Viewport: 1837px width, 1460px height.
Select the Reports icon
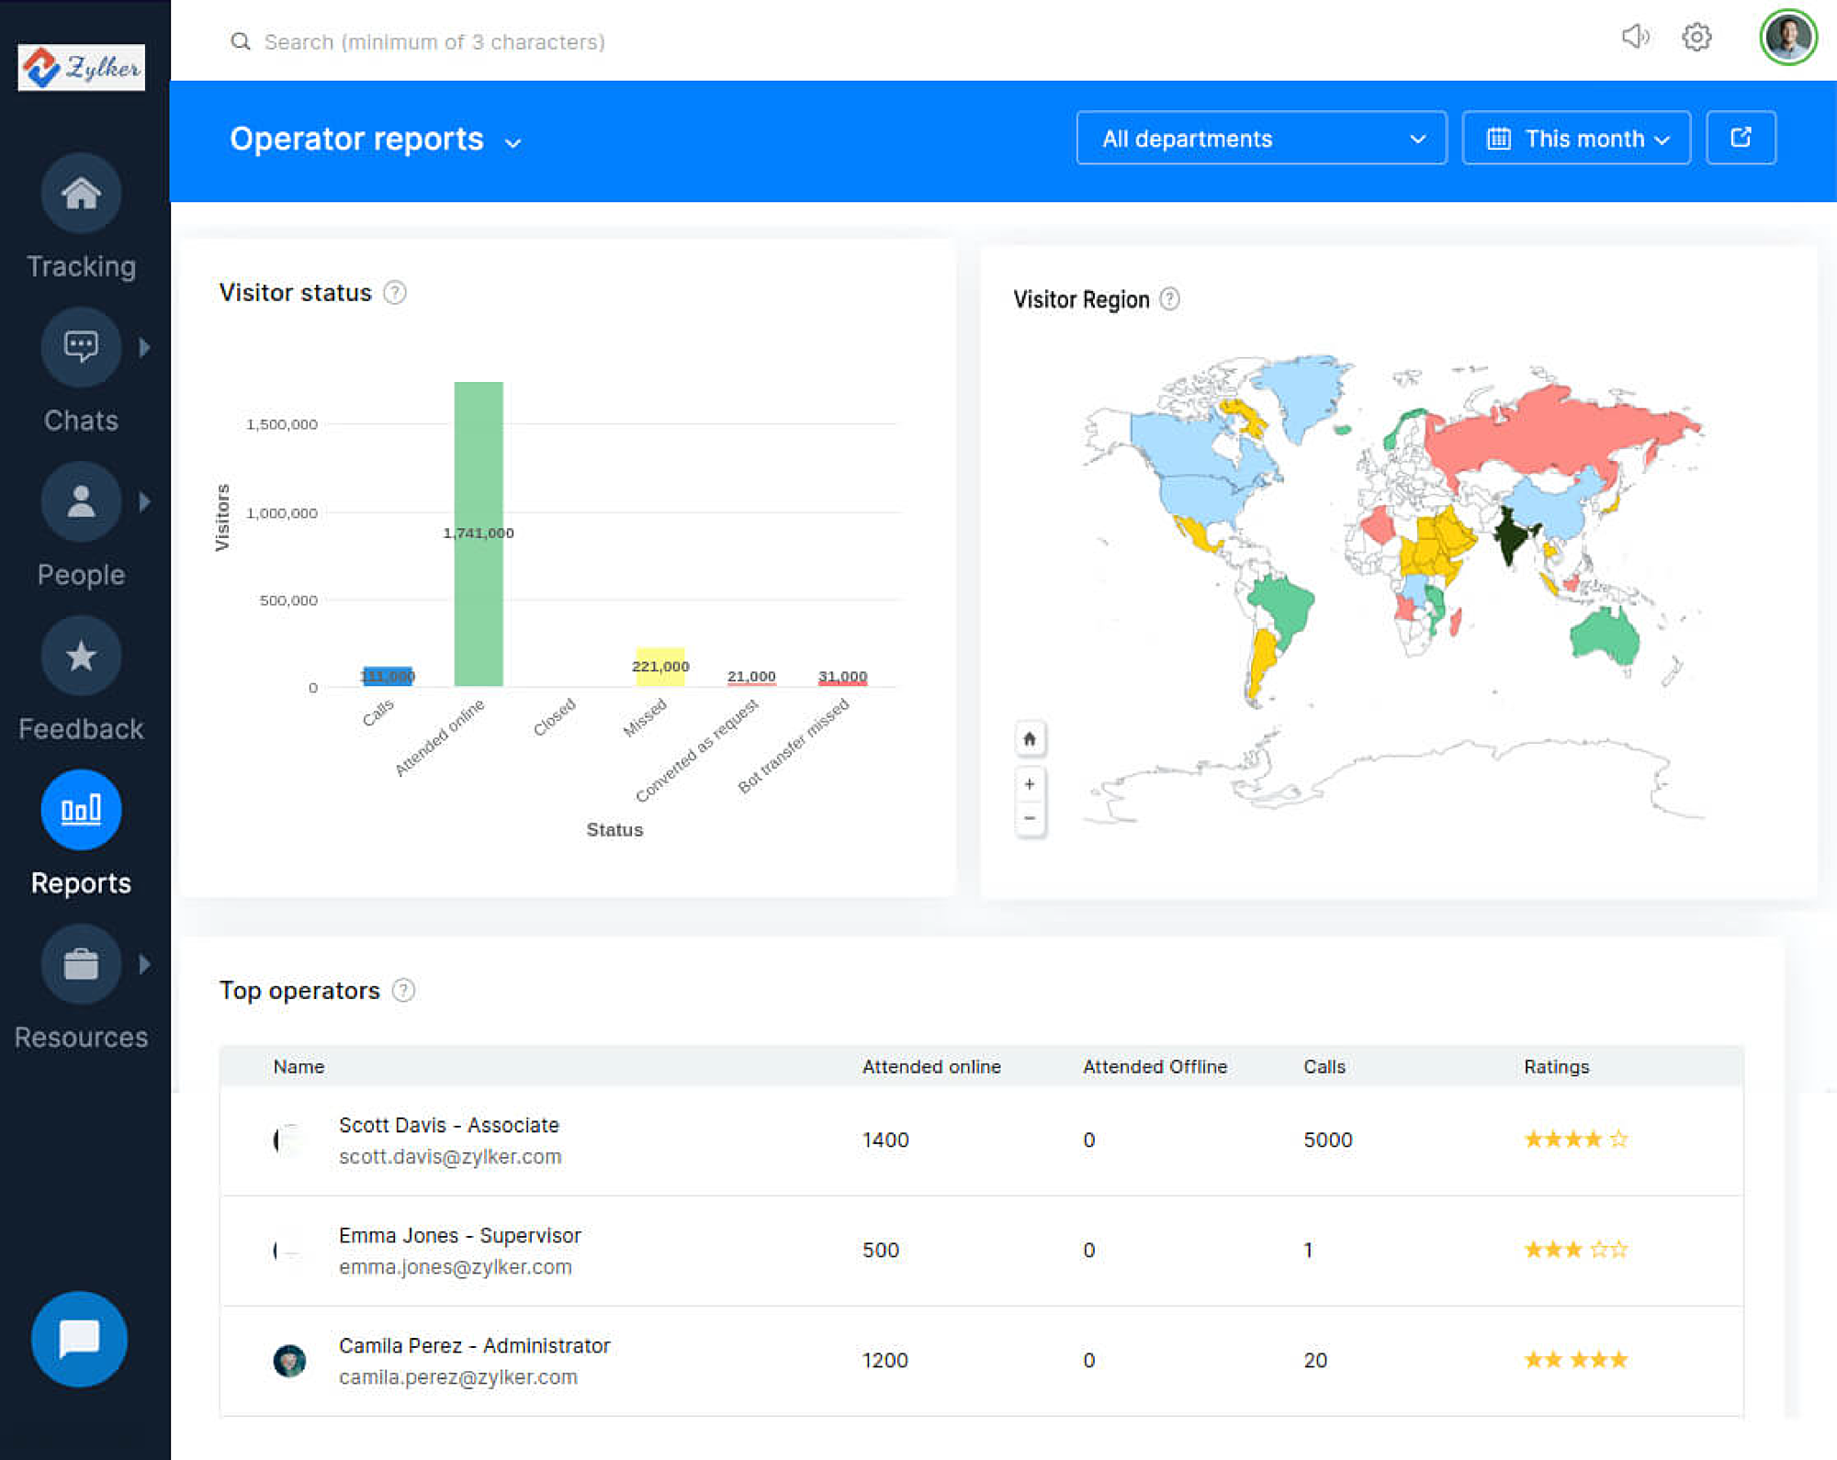[x=81, y=810]
